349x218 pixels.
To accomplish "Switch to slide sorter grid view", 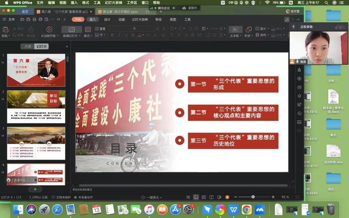I will point(203,197).
